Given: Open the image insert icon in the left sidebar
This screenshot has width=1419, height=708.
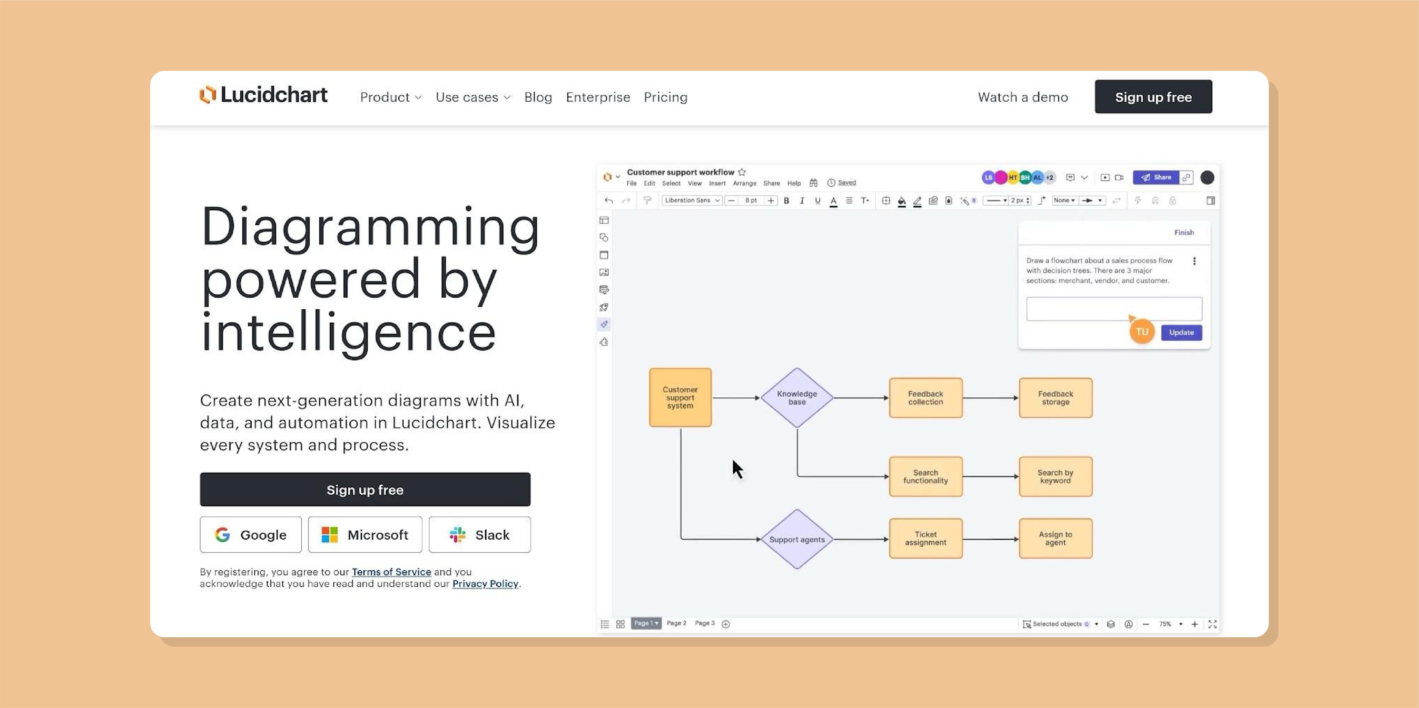Looking at the screenshot, I should point(604,273).
